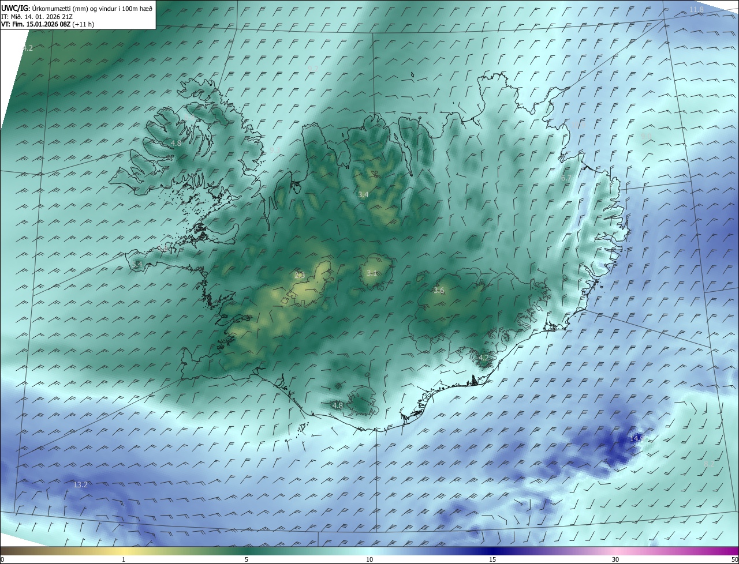Select the 9.0 value label on the map
Image resolution: width=739 pixels, height=564 pixels.
point(647,136)
